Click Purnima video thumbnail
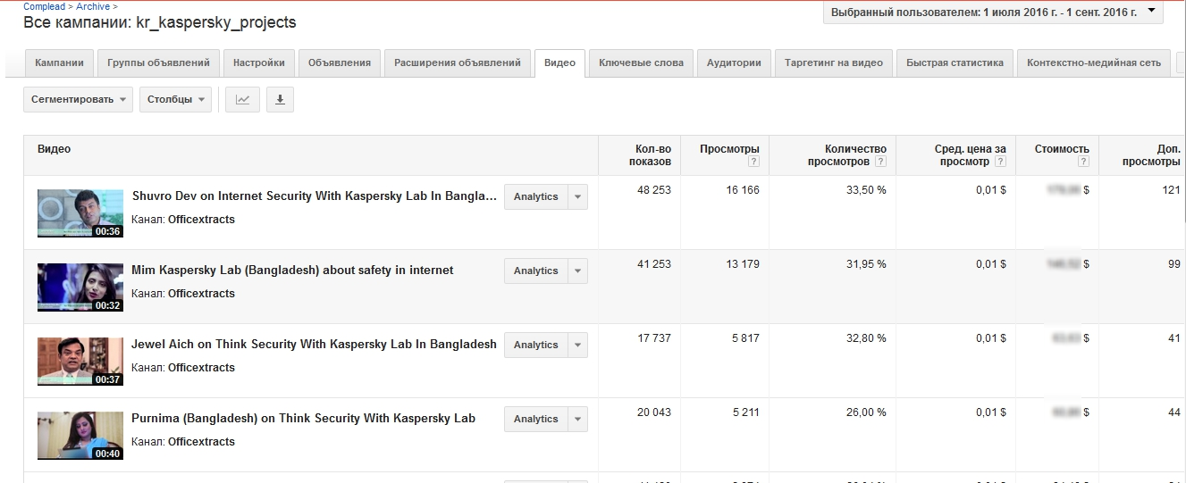The width and height of the screenshot is (1186, 483). click(x=80, y=435)
